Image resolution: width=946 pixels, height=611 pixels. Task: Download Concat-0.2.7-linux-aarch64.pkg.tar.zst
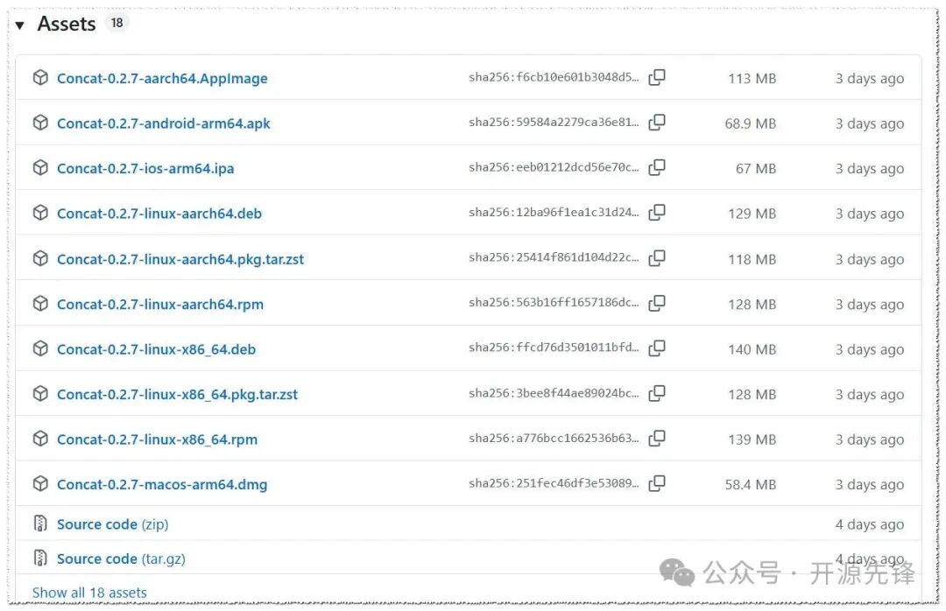pyautogui.click(x=180, y=259)
